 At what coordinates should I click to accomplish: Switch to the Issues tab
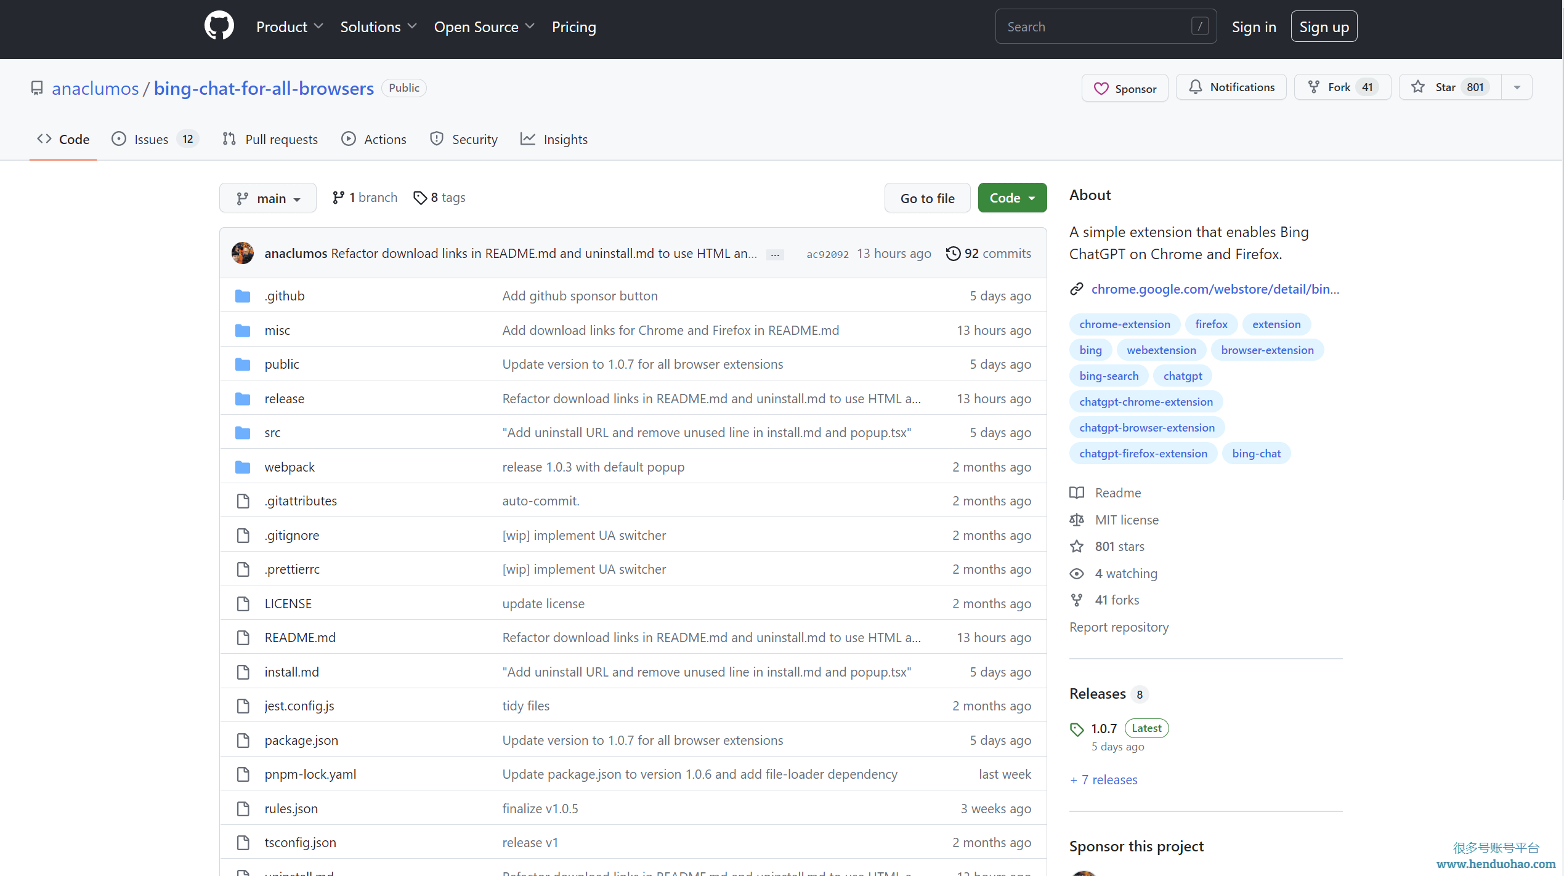point(155,139)
